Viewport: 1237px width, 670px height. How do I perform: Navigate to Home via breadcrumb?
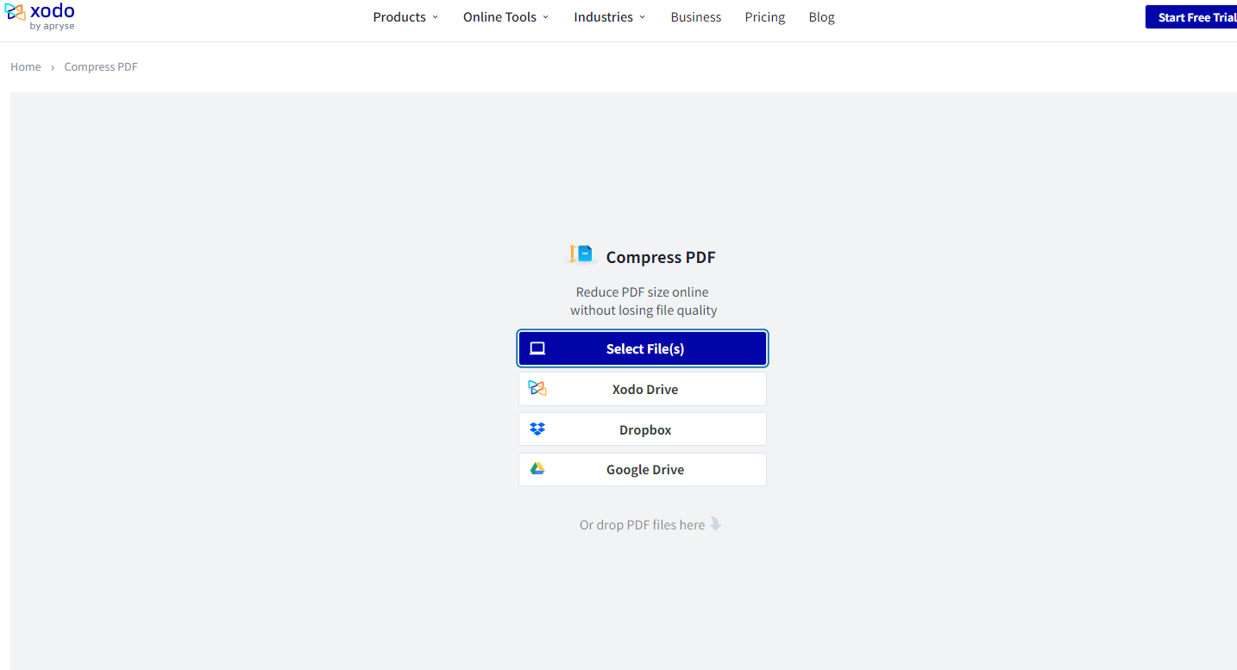point(26,67)
